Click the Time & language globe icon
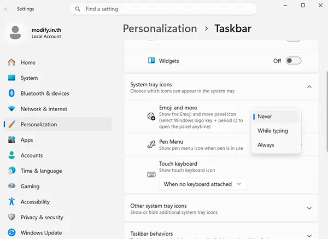The height and width of the screenshot is (239, 328). (x=11, y=171)
